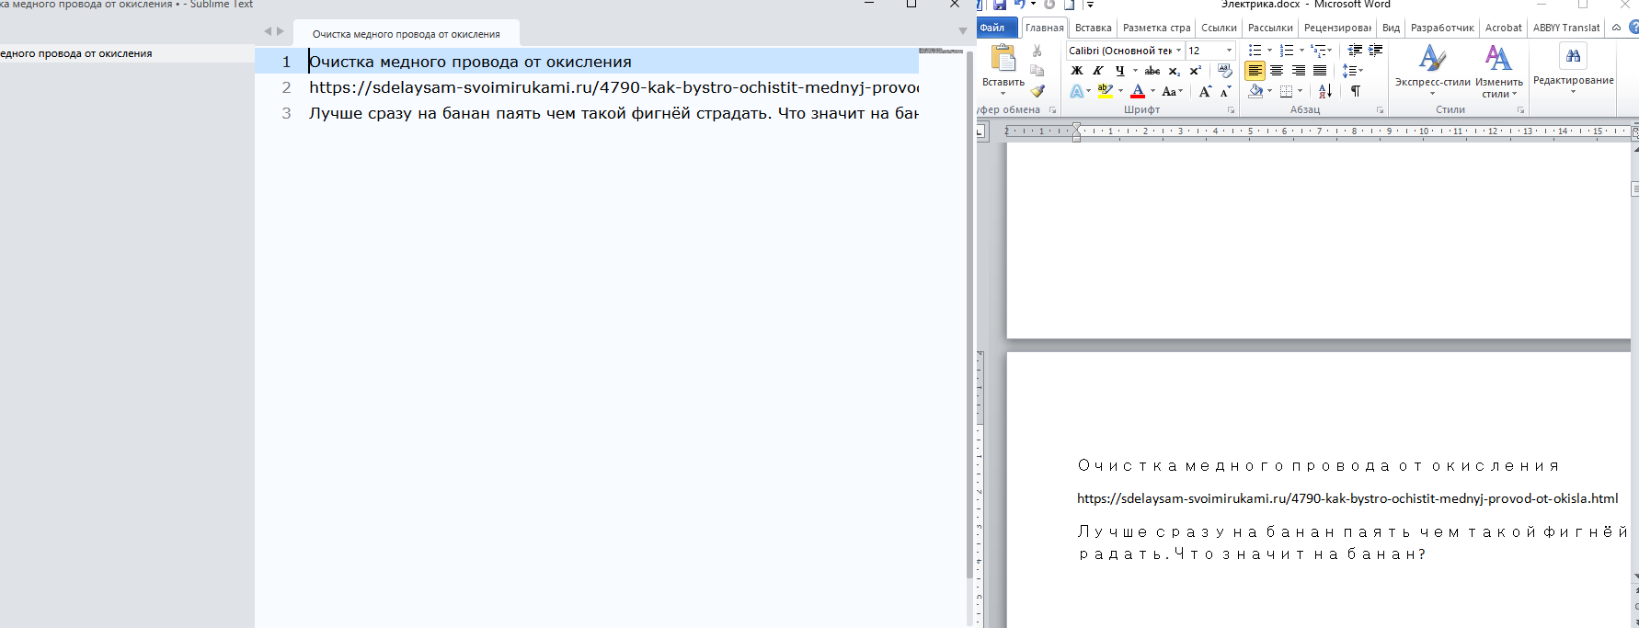Viewport: 1639px width, 628px height.
Task: Toggle left text alignment in Word
Action: click(1255, 71)
